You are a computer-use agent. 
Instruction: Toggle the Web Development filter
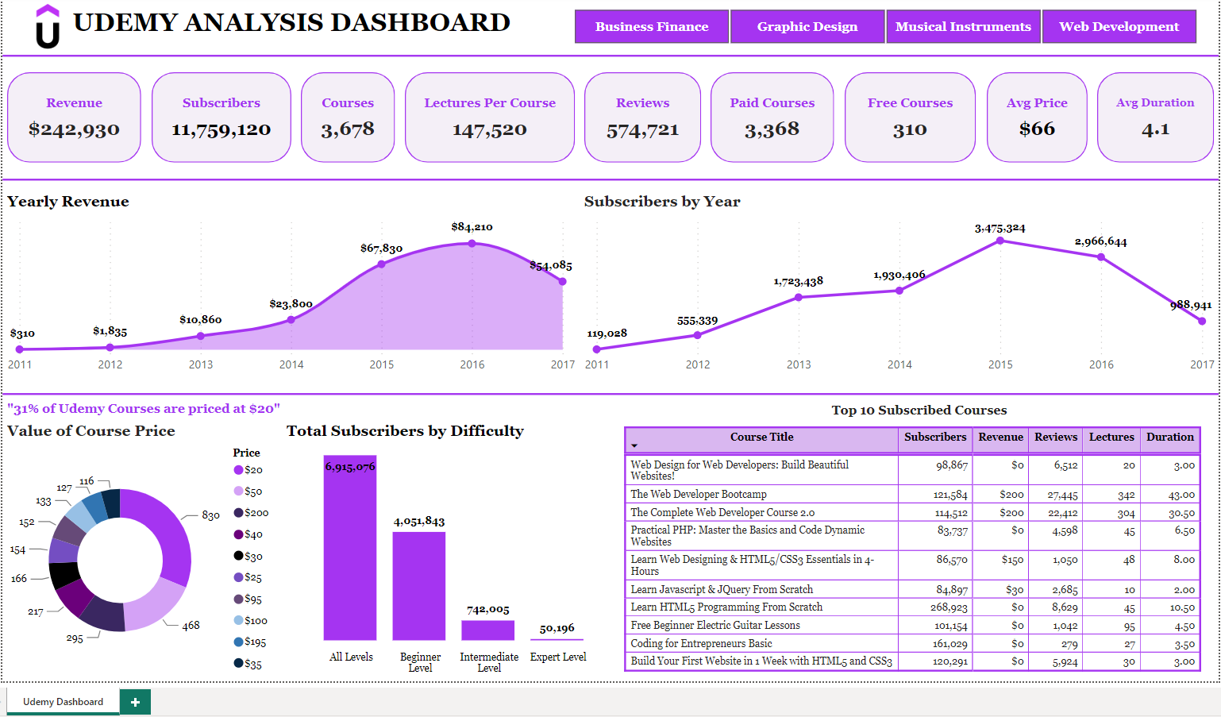(x=1119, y=27)
